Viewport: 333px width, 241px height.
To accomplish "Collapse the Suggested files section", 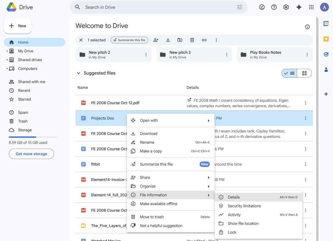I will (79, 73).
